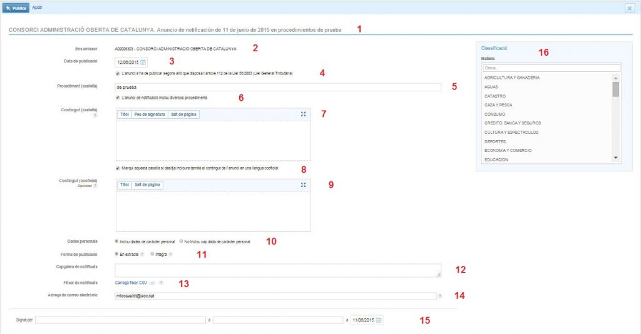Open help icon next to Íntegra
The width and height of the screenshot is (641, 334).
click(x=170, y=255)
